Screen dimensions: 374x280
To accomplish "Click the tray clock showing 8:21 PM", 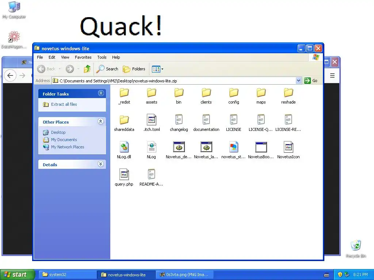I will (x=360, y=275).
